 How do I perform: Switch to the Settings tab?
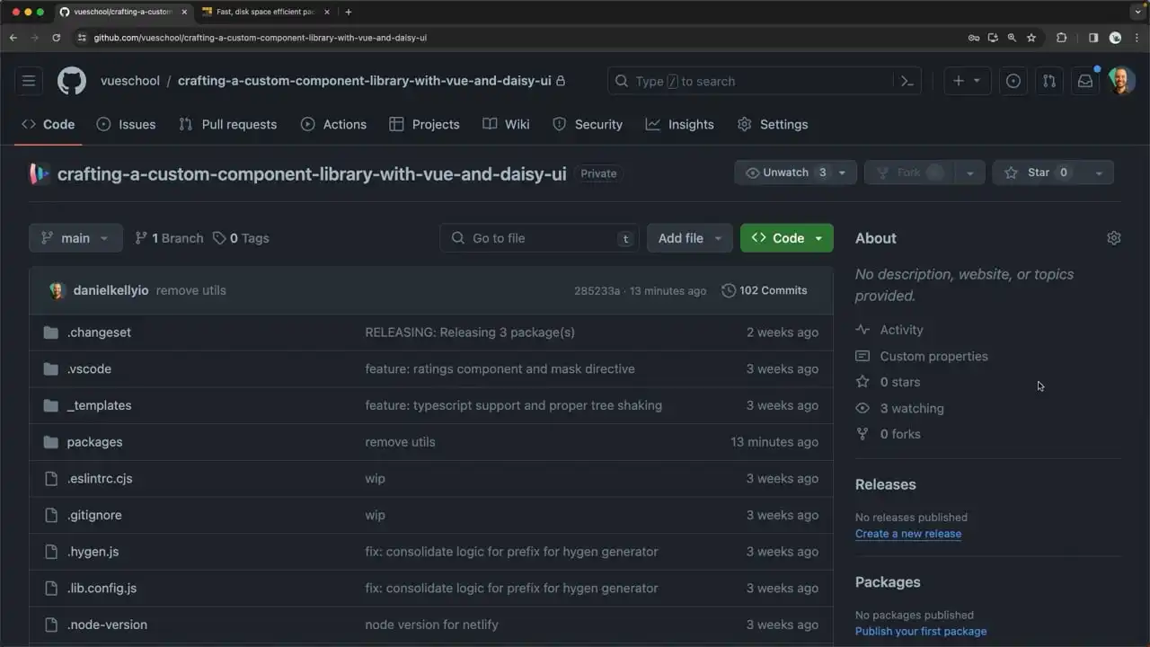[773, 124]
